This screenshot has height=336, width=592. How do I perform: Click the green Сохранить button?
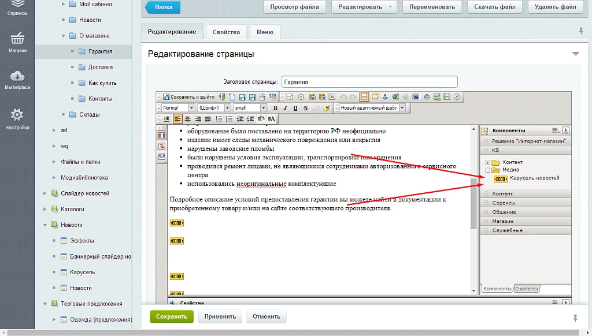172,316
